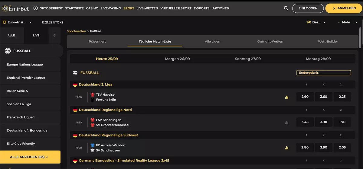
Task: Open statistics icon for FSV Schoningen match
Action: [x=286, y=123]
